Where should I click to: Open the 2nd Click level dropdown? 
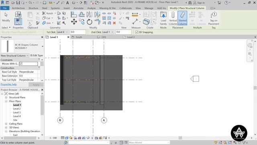[108, 32]
